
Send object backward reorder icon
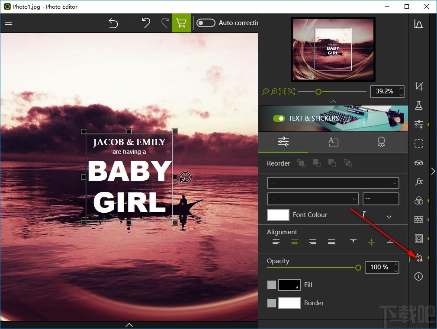[332, 163]
